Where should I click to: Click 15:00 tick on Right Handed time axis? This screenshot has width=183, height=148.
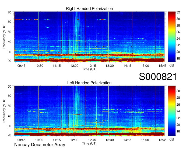click(145, 66)
